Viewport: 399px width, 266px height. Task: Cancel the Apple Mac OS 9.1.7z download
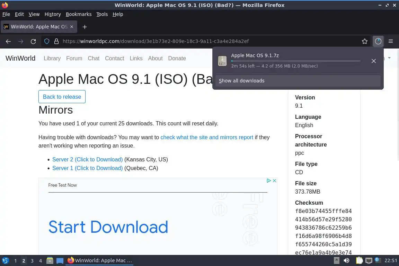click(374, 61)
